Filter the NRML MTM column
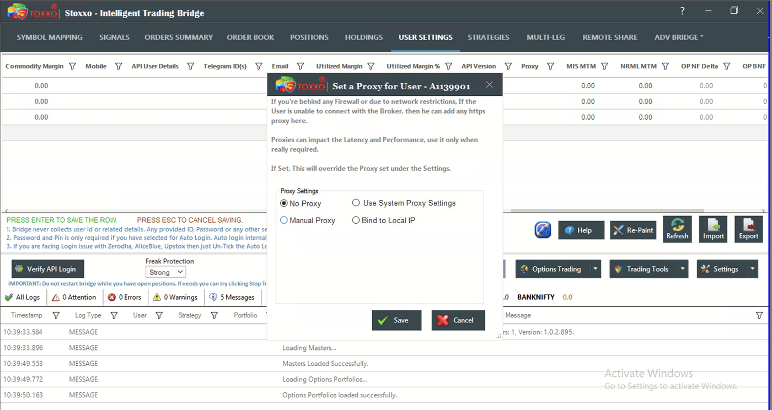The height and width of the screenshot is (410, 772). coord(665,67)
